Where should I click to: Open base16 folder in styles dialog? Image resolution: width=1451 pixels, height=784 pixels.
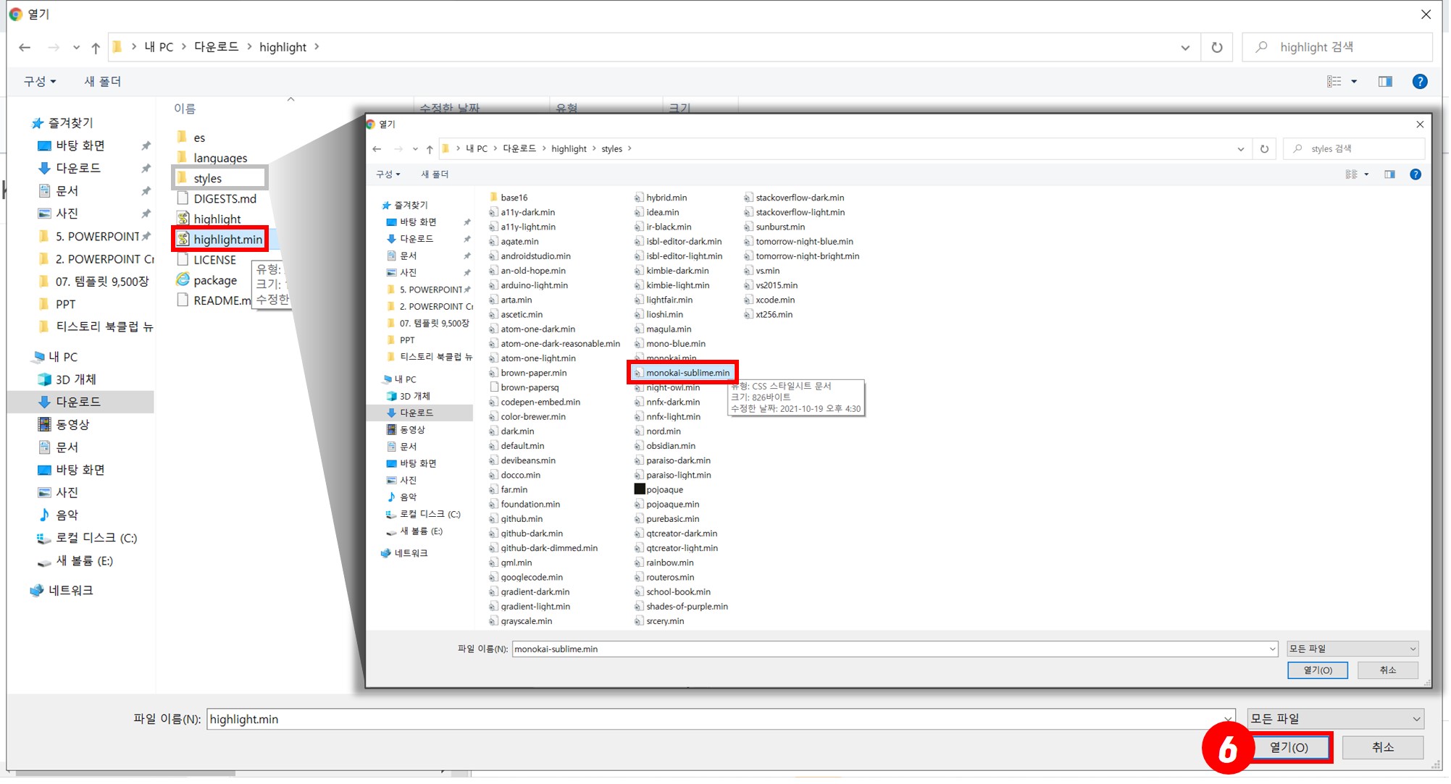(514, 198)
